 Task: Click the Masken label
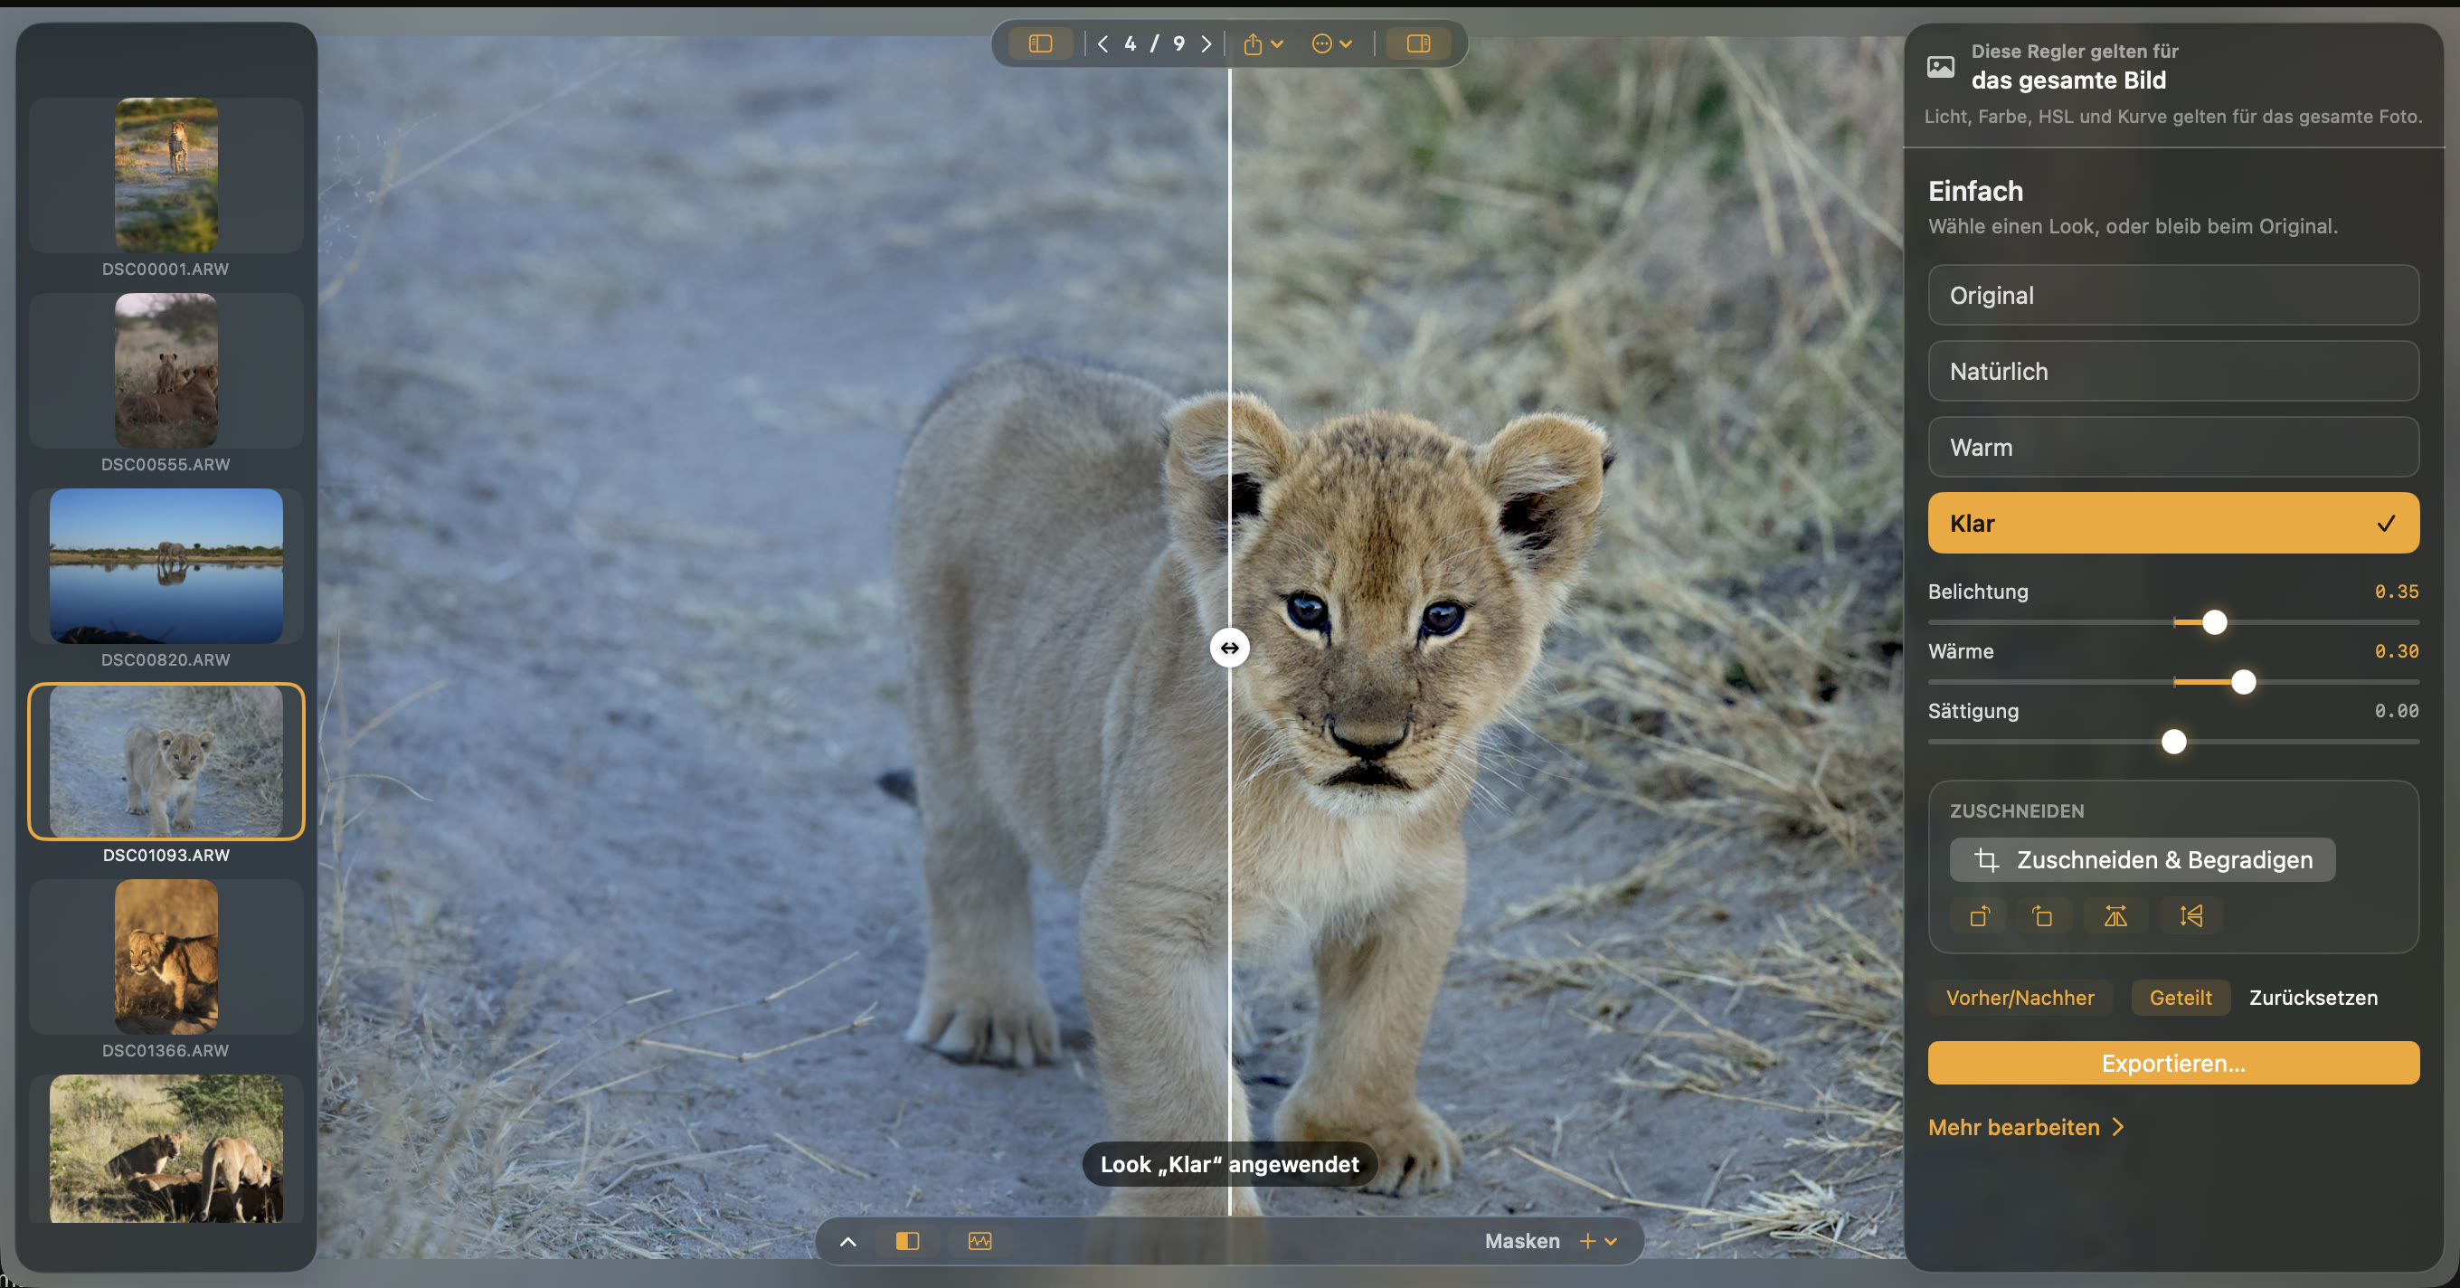point(1522,1241)
